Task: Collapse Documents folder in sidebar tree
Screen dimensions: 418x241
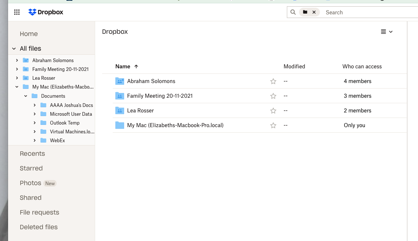Action: (26, 96)
